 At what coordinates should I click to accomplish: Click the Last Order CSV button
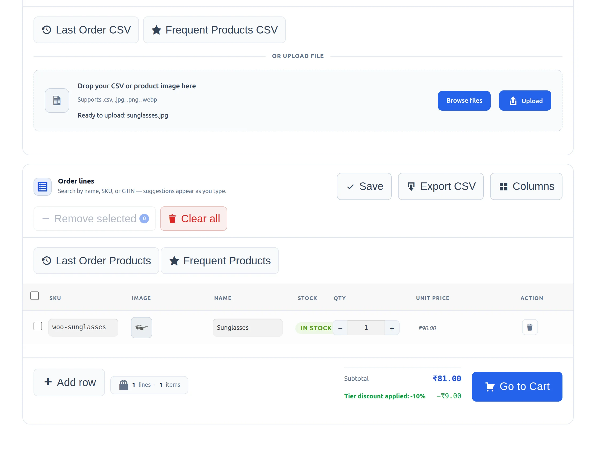(x=86, y=30)
